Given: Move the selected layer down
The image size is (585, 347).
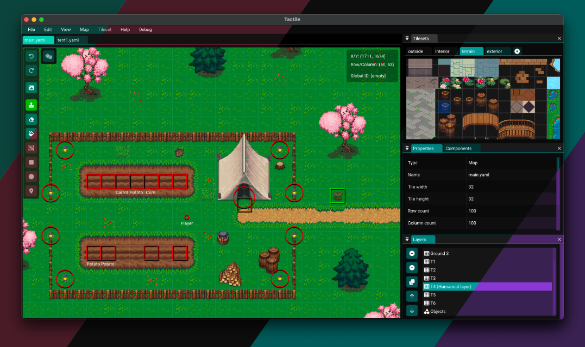Looking at the screenshot, I should click(x=412, y=311).
